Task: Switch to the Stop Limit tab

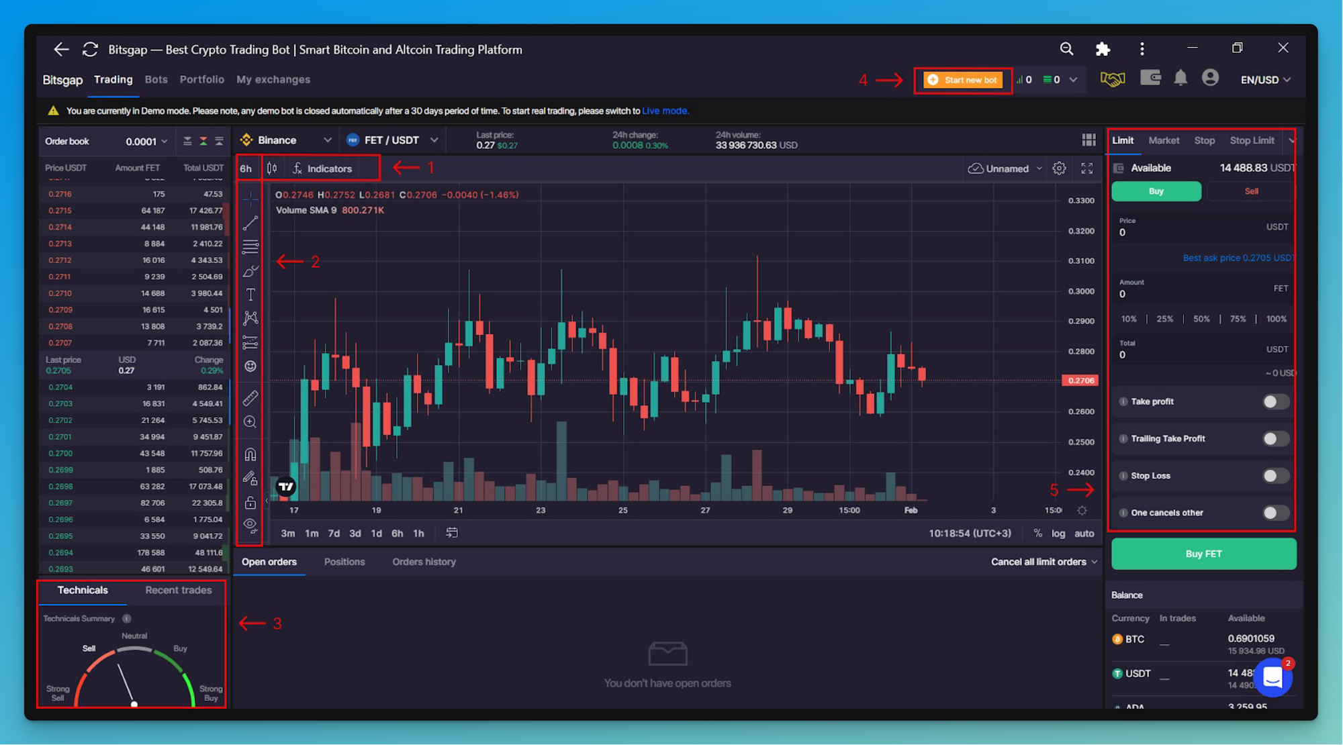Action: (1252, 140)
